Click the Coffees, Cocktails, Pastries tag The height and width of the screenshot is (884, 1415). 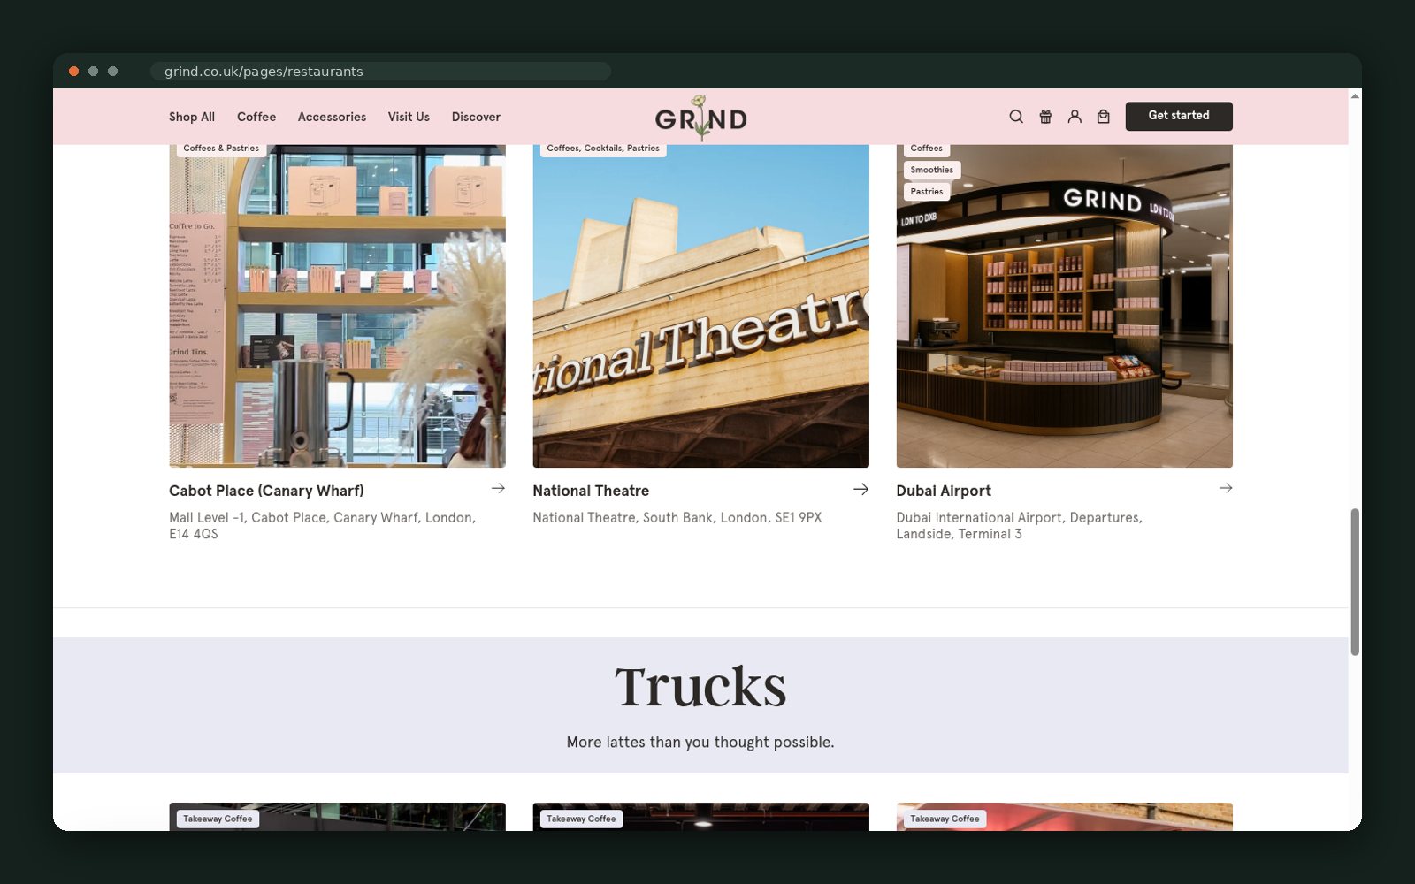[603, 149]
